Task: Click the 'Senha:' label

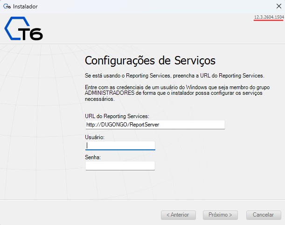Action: click(93, 157)
